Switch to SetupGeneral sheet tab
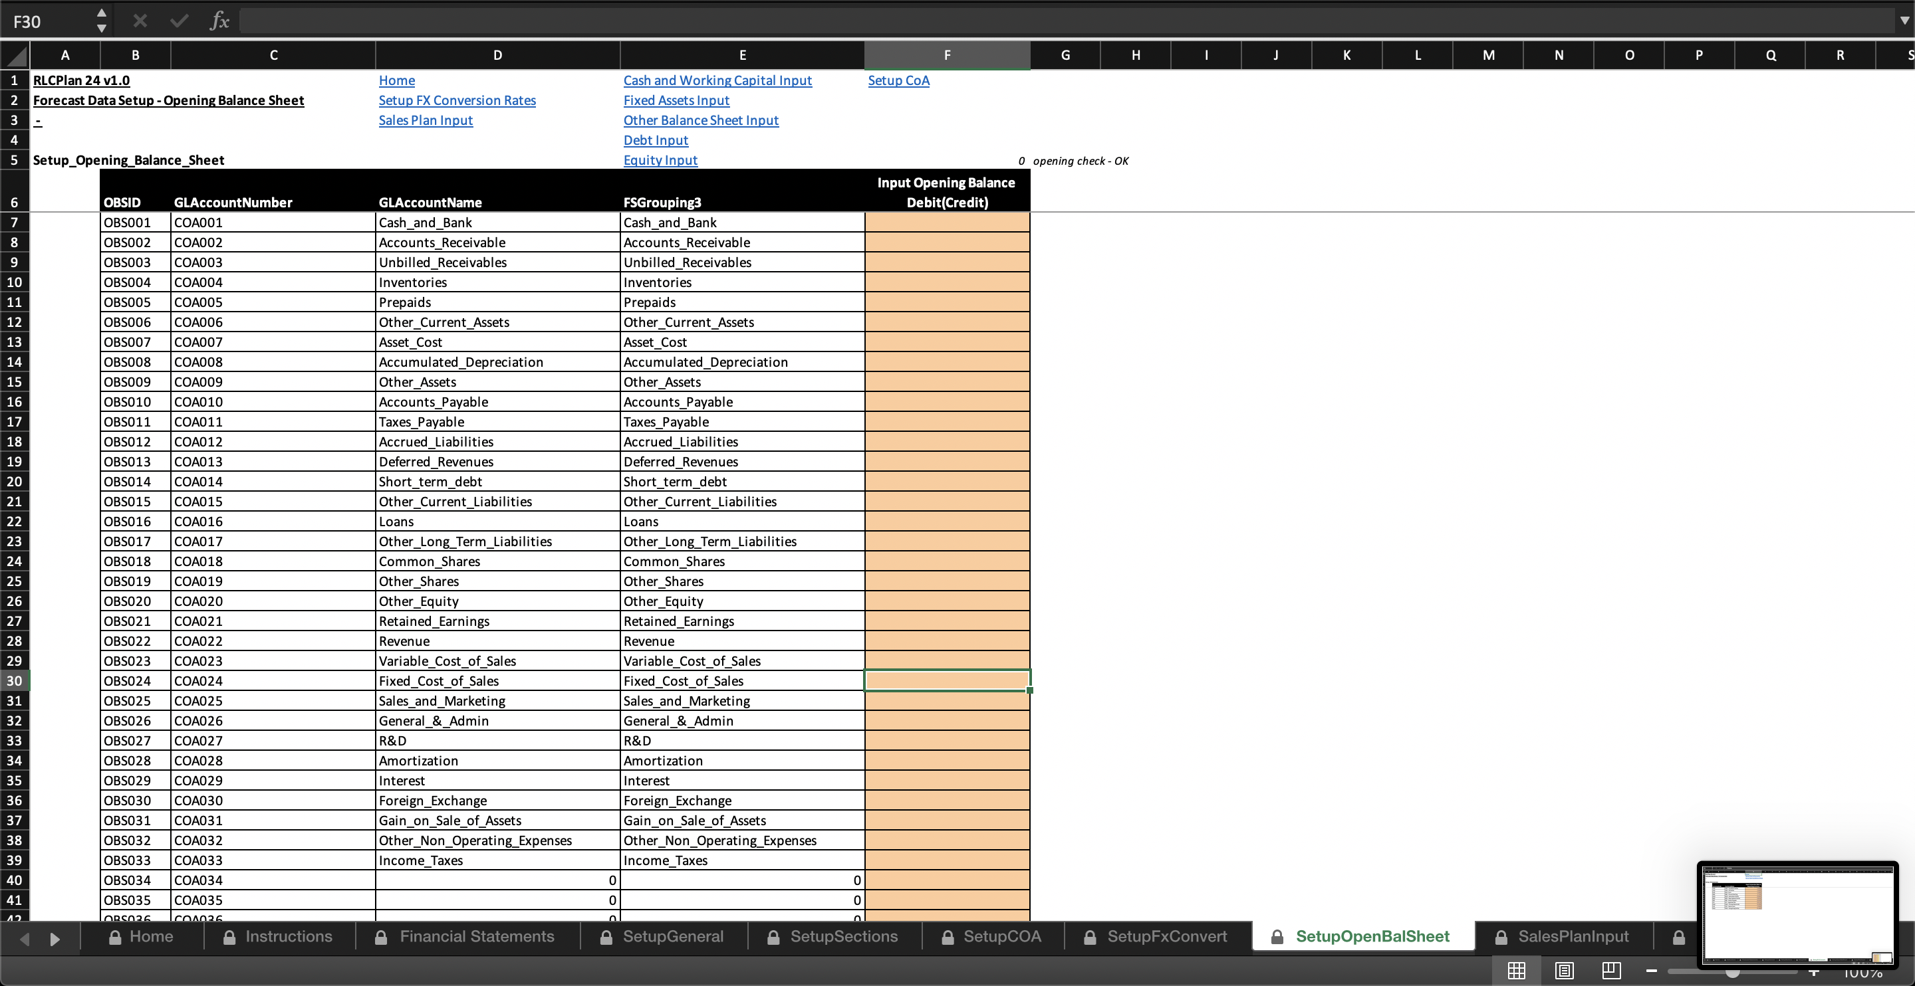 point(663,936)
